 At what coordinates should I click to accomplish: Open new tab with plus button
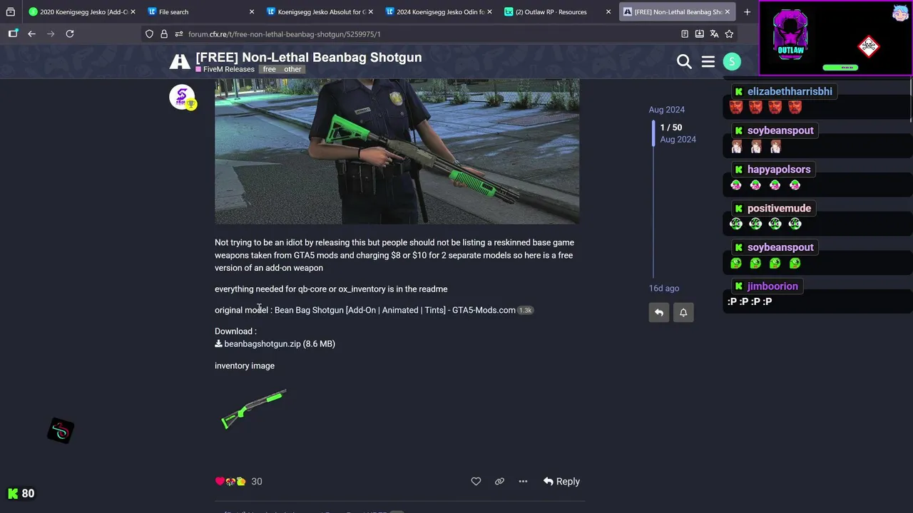coord(747,11)
